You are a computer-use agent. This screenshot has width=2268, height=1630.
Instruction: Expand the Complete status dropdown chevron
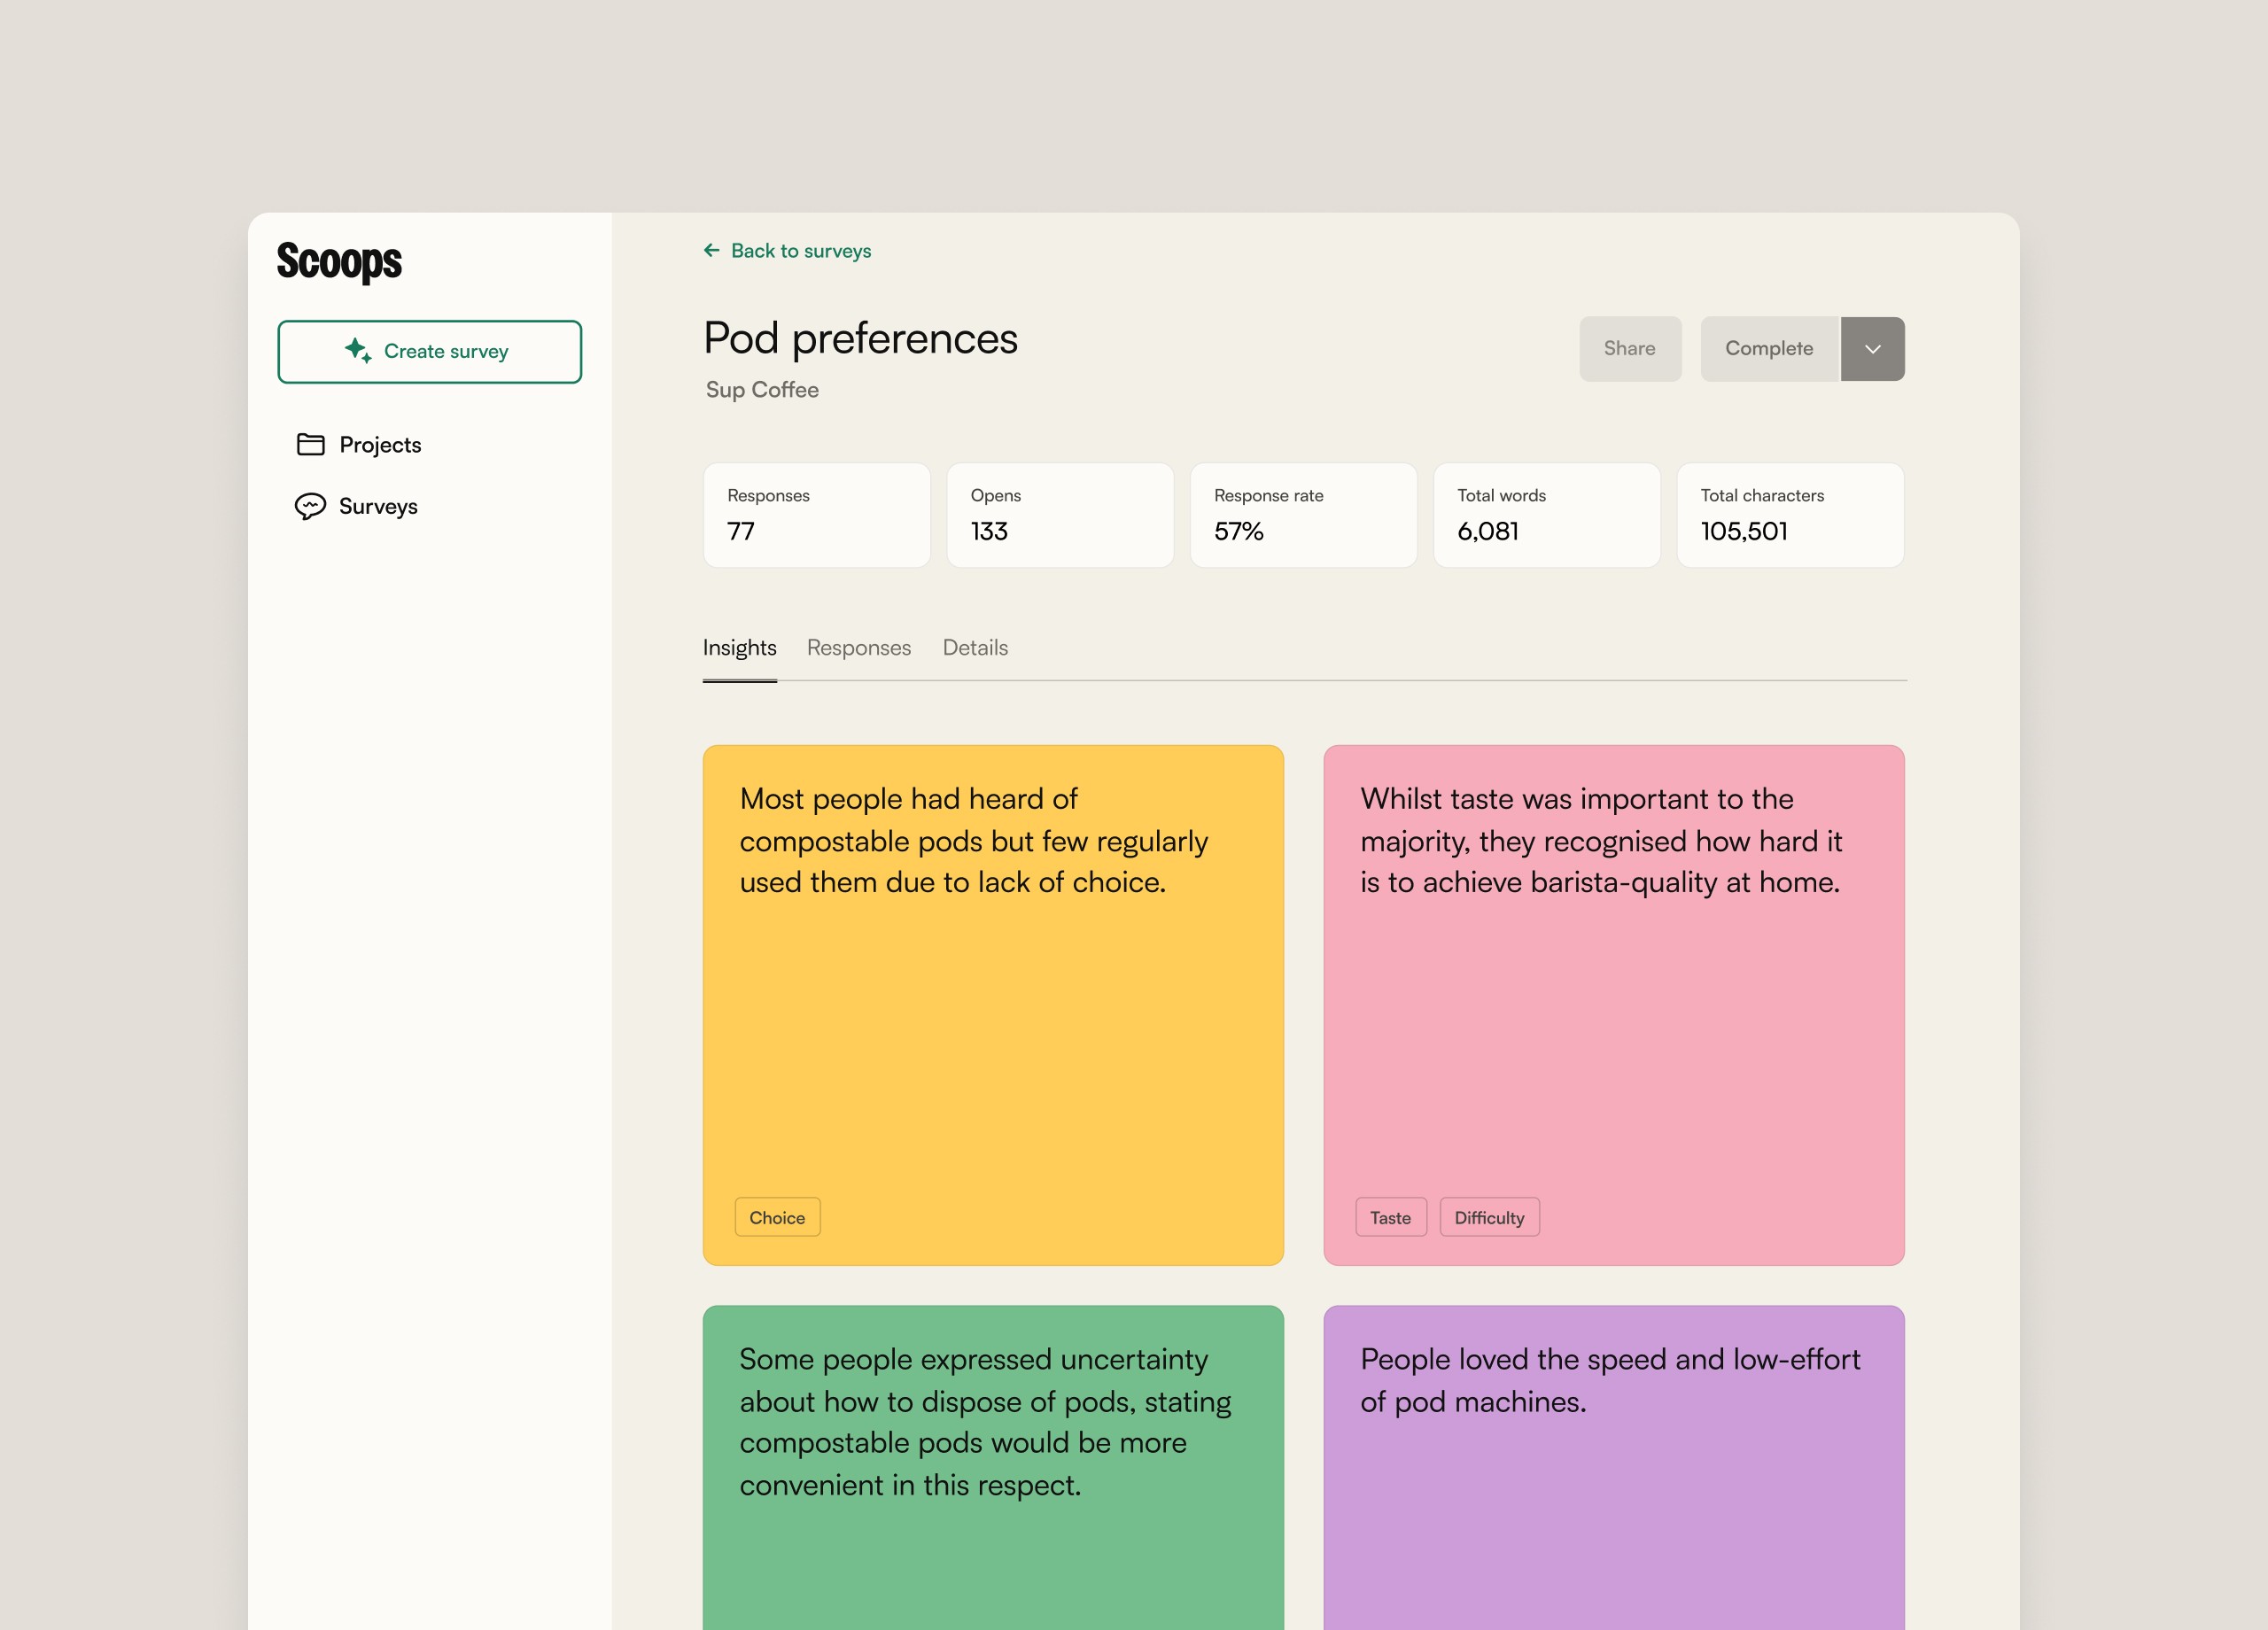point(1872,349)
